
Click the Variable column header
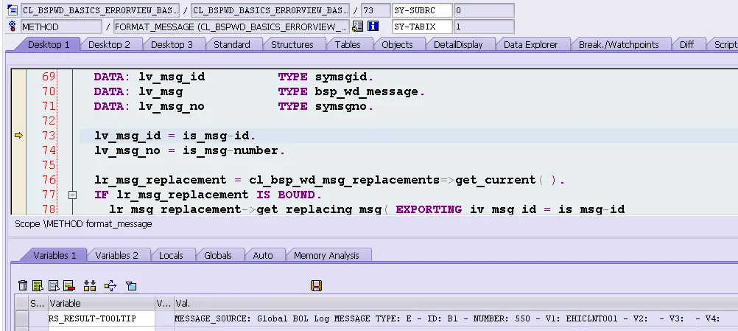101,303
